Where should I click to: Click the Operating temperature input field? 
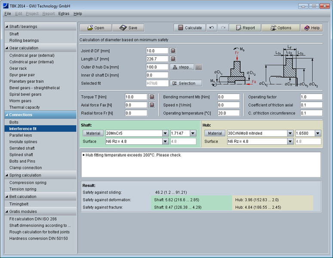[x=228, y=113]
